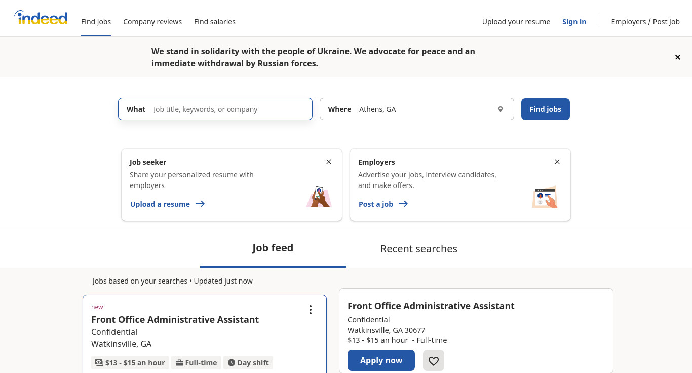Open Company reviews in navigation
Image resolution: width=692 pixels, height=373 pixels.
click(152, 22)
